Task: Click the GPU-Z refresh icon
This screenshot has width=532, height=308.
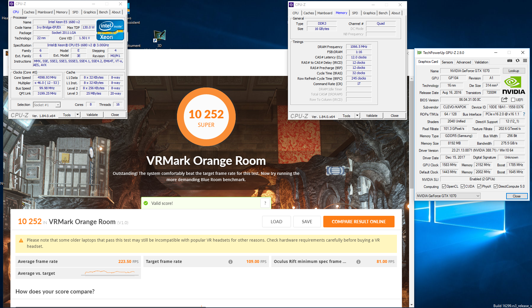Action: 517,60
